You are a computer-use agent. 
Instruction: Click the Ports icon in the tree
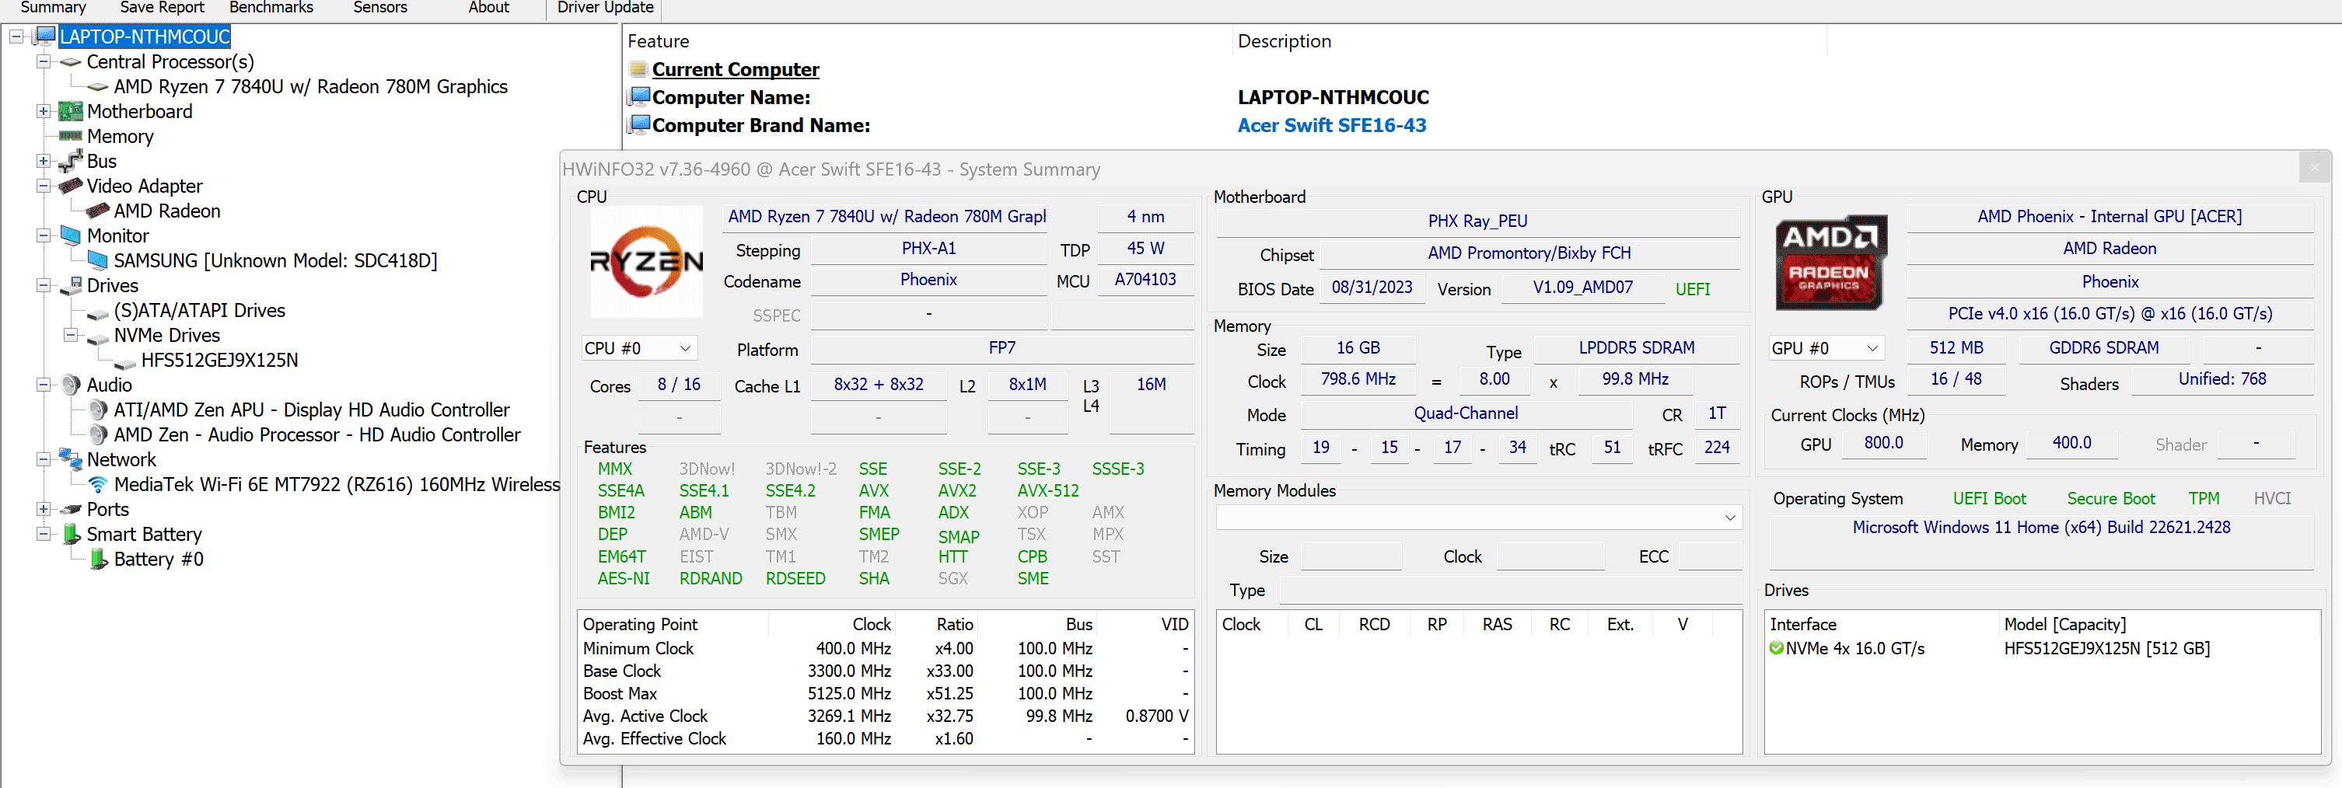71,510
